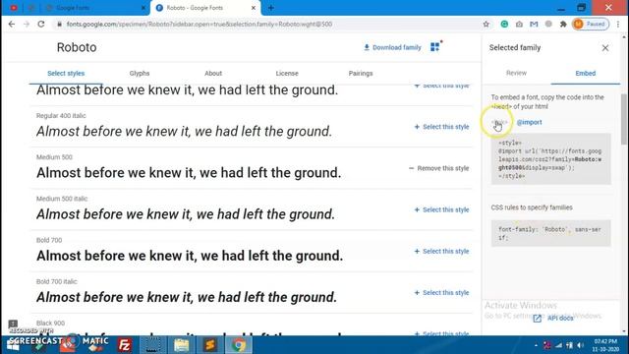The width and height of the screenshot is (629, 354).
Task: Remove the Medium 500 style
Action: (x=438, y=168)
